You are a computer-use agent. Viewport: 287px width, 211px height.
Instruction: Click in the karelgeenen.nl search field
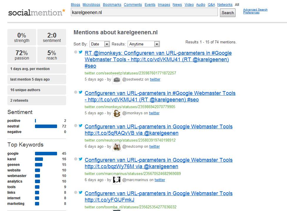[x=144, y=12]
